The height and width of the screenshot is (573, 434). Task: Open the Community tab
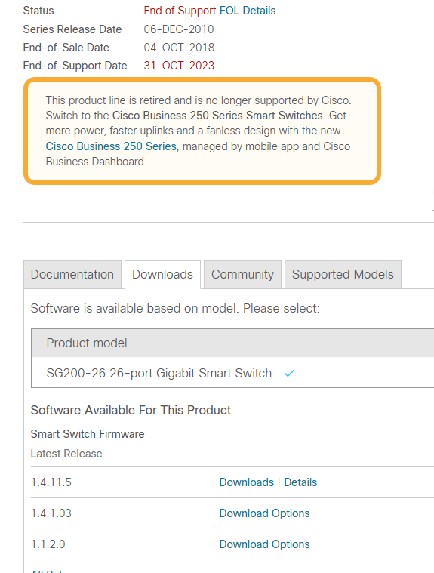242,275
